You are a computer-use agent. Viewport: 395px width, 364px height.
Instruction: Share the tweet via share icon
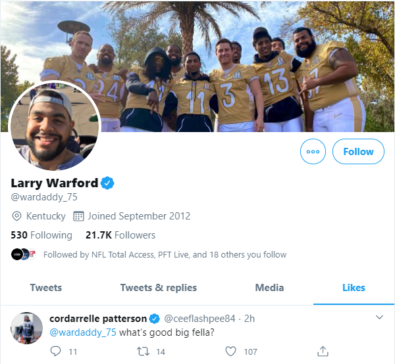tap(323, 352)
